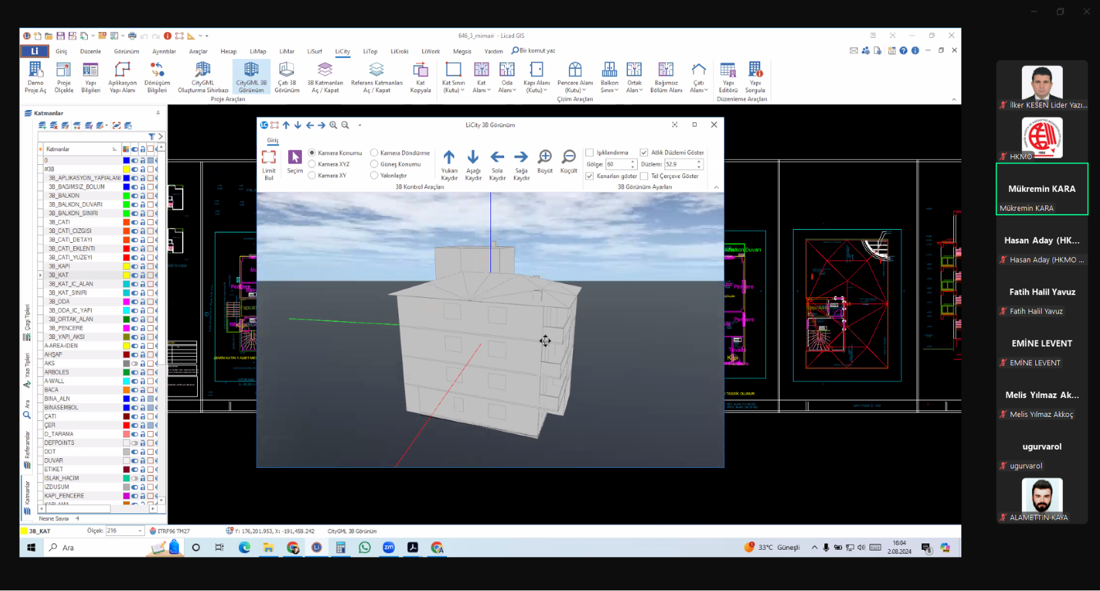Viewport: 1100px width, 591px height.
Task: Uncheck Atlık Düzlemi Göster checkbox
Action: tap(644, 152)
